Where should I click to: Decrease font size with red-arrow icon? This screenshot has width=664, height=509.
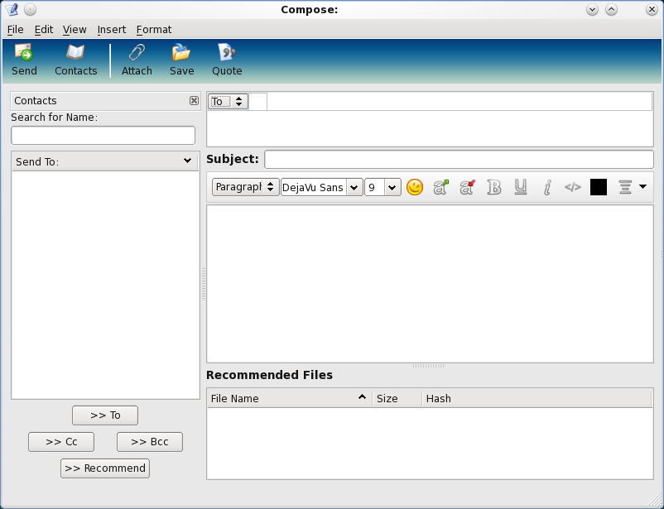point(467,187)
